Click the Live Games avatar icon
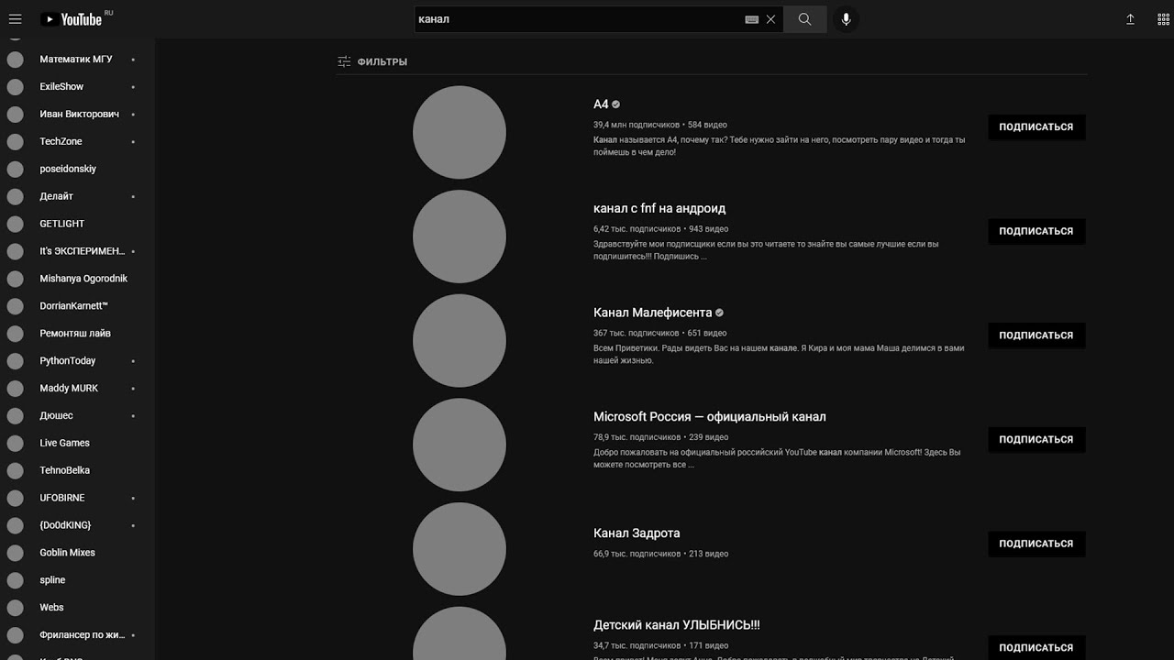 pyautogui.click(x=15, y=444)
